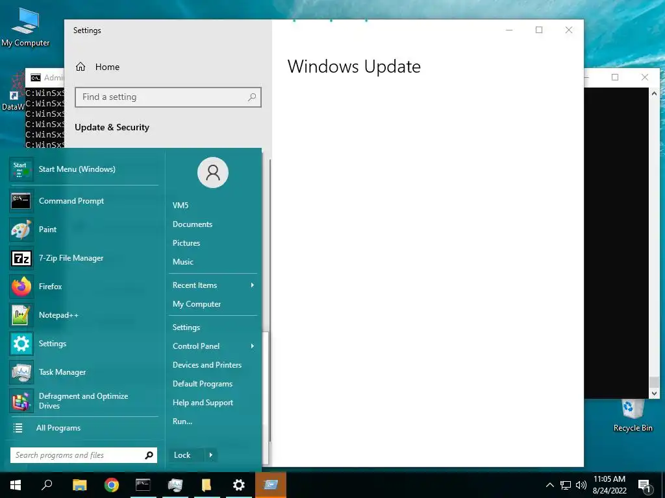Click the Home icon in Settings
The width and height of the screenshot is (665, 498).
[x=81, y=67]
